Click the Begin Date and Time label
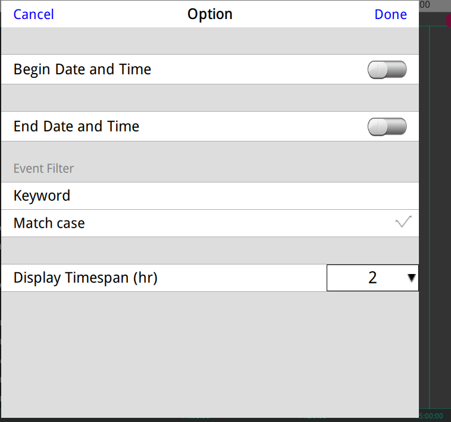The width and height of the screenshot is (451, 422). [x=82, y=70]
